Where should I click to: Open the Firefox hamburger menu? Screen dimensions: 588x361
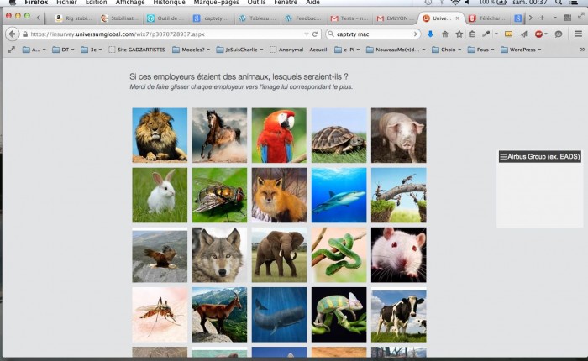tap(578, 34)
